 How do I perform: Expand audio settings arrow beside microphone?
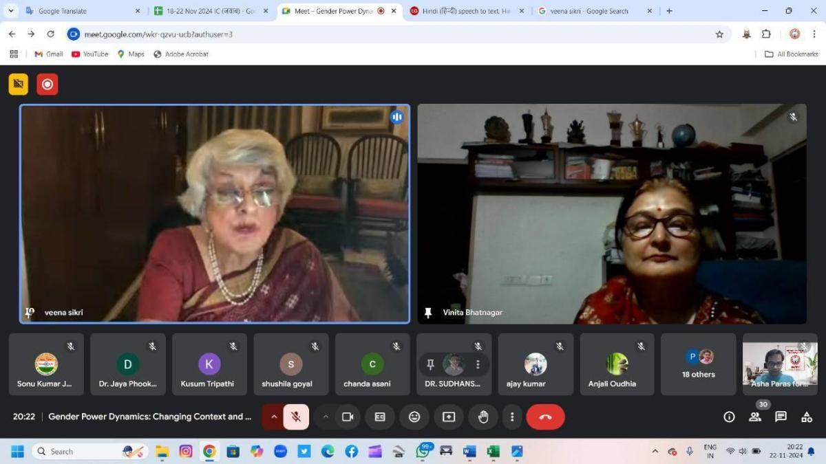pyautogui.click(x=274, y=417)
